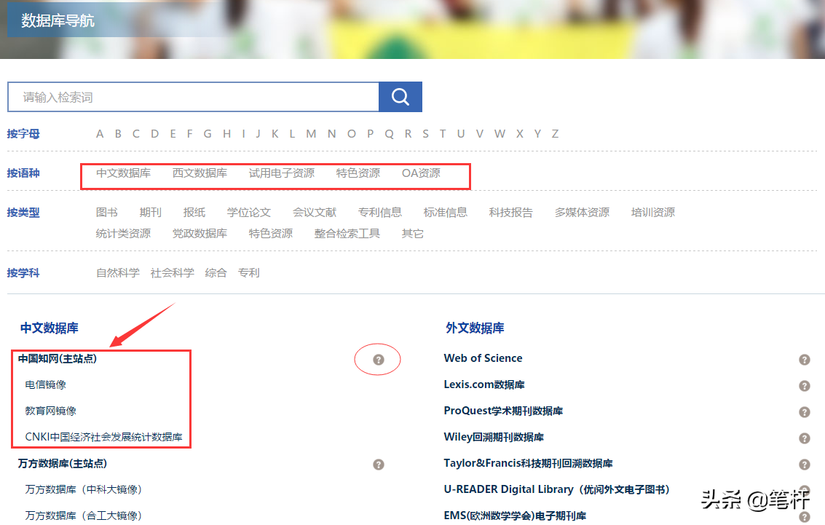This screenshot has height=525, width=825.
Task: Filter by type 多媒体资源
Action: [582, 213]
